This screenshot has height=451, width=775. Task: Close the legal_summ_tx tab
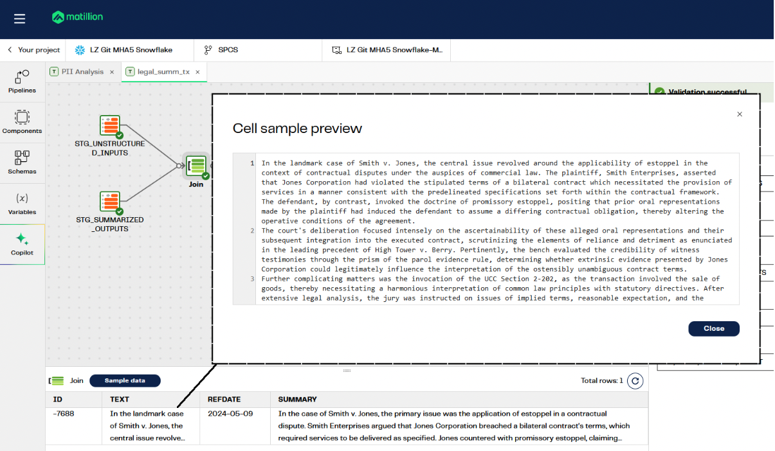click(x=198, y=72)
